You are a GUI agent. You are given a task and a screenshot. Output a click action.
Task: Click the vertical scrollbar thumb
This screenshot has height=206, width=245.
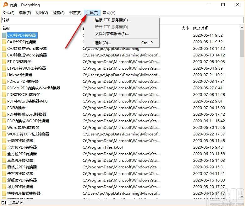[x=242, y=43]
